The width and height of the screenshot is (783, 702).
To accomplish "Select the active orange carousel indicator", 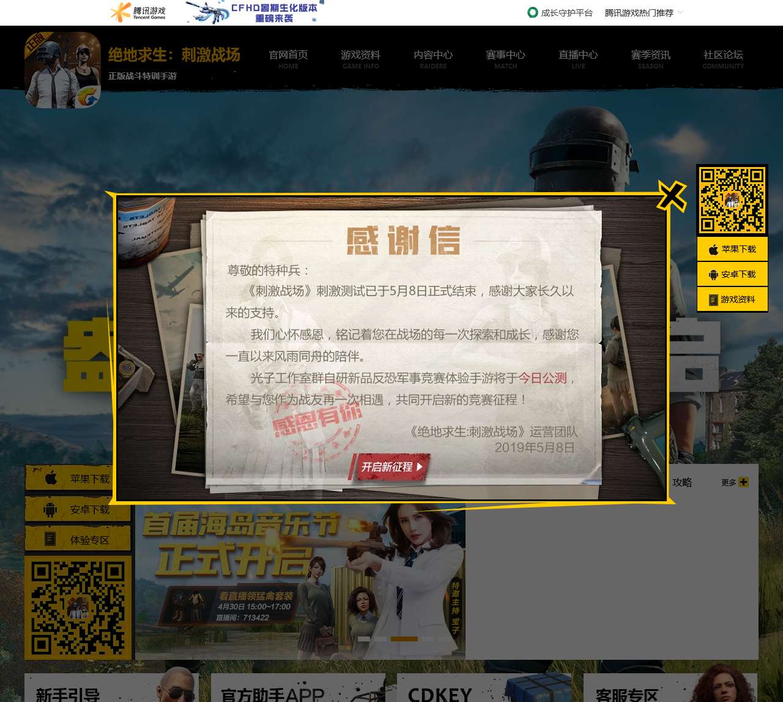I will (404, 639).
